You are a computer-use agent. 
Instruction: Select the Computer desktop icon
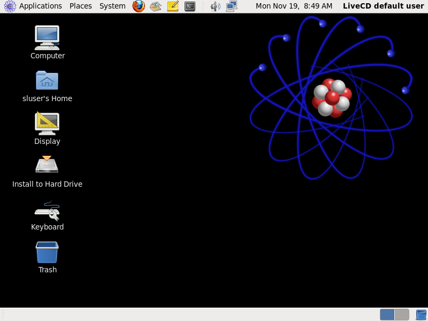[x=47, y=37]
